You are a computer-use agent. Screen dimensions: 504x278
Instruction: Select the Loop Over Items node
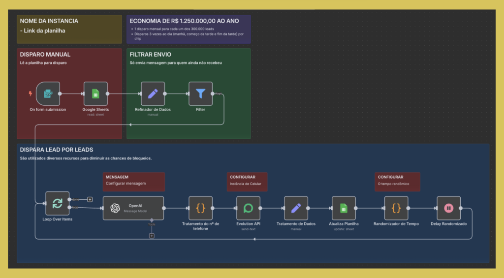(57, 203)
